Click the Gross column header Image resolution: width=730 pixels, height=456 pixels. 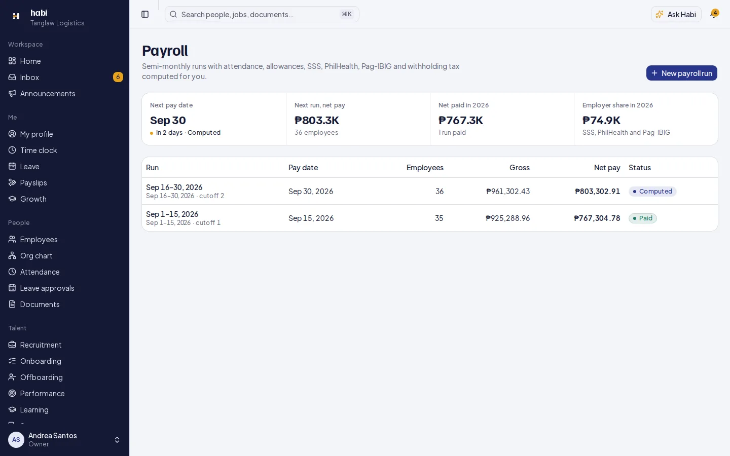point(520,168)
